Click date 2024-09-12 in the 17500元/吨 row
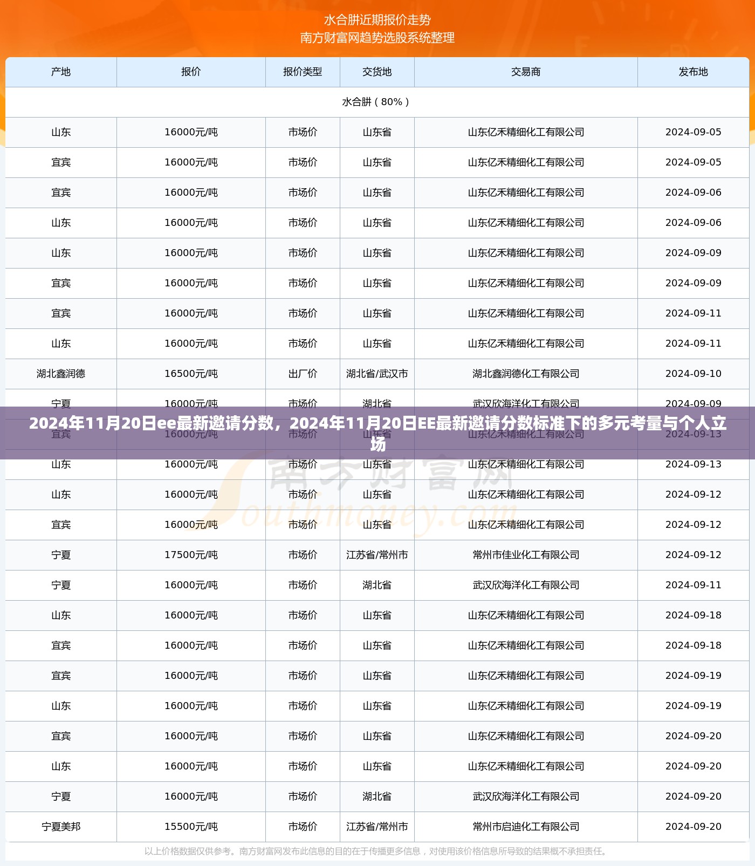Image resolution: width=755 pixels, height=866 pixels. pyautogui.click(x=693, y=555)
